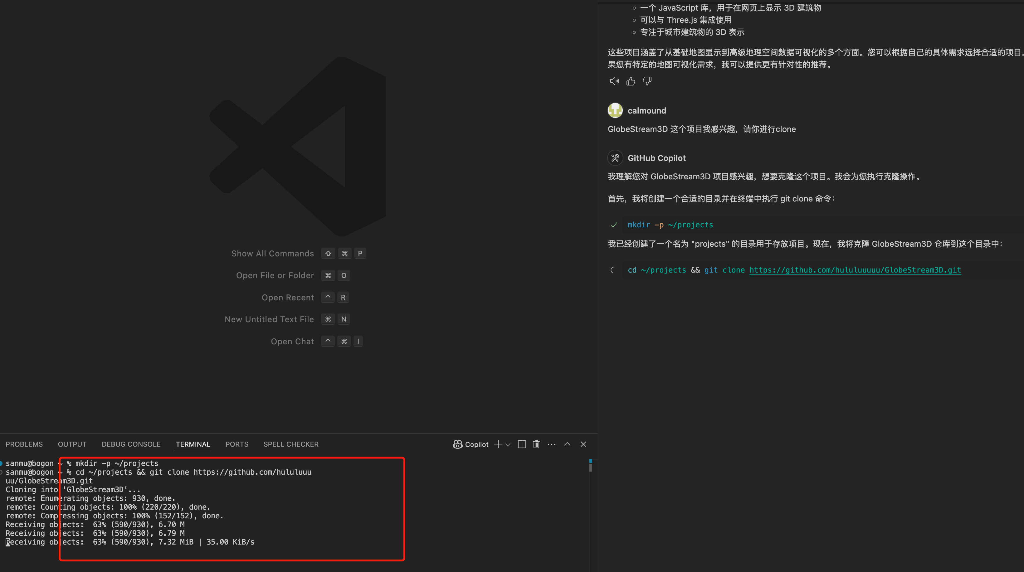
Task: Split the terminal panel
Action: coord(522,444)
